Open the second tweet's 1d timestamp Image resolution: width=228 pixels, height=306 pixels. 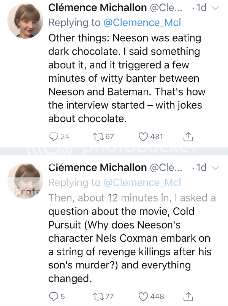(x=201, y=168)
